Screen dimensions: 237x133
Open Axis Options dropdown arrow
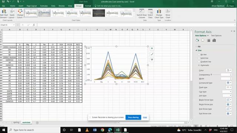(x=208, y=35)
